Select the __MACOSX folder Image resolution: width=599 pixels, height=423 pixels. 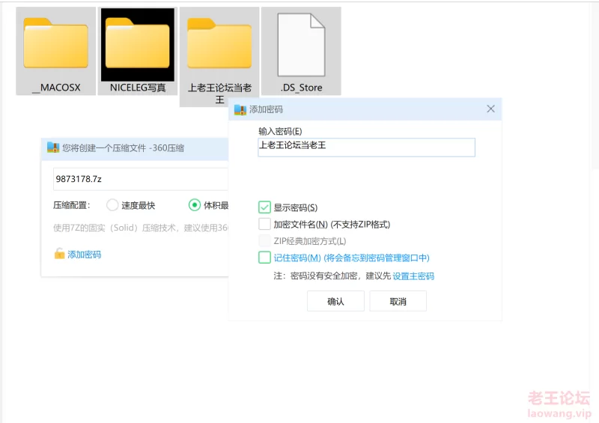click(56, 49)
